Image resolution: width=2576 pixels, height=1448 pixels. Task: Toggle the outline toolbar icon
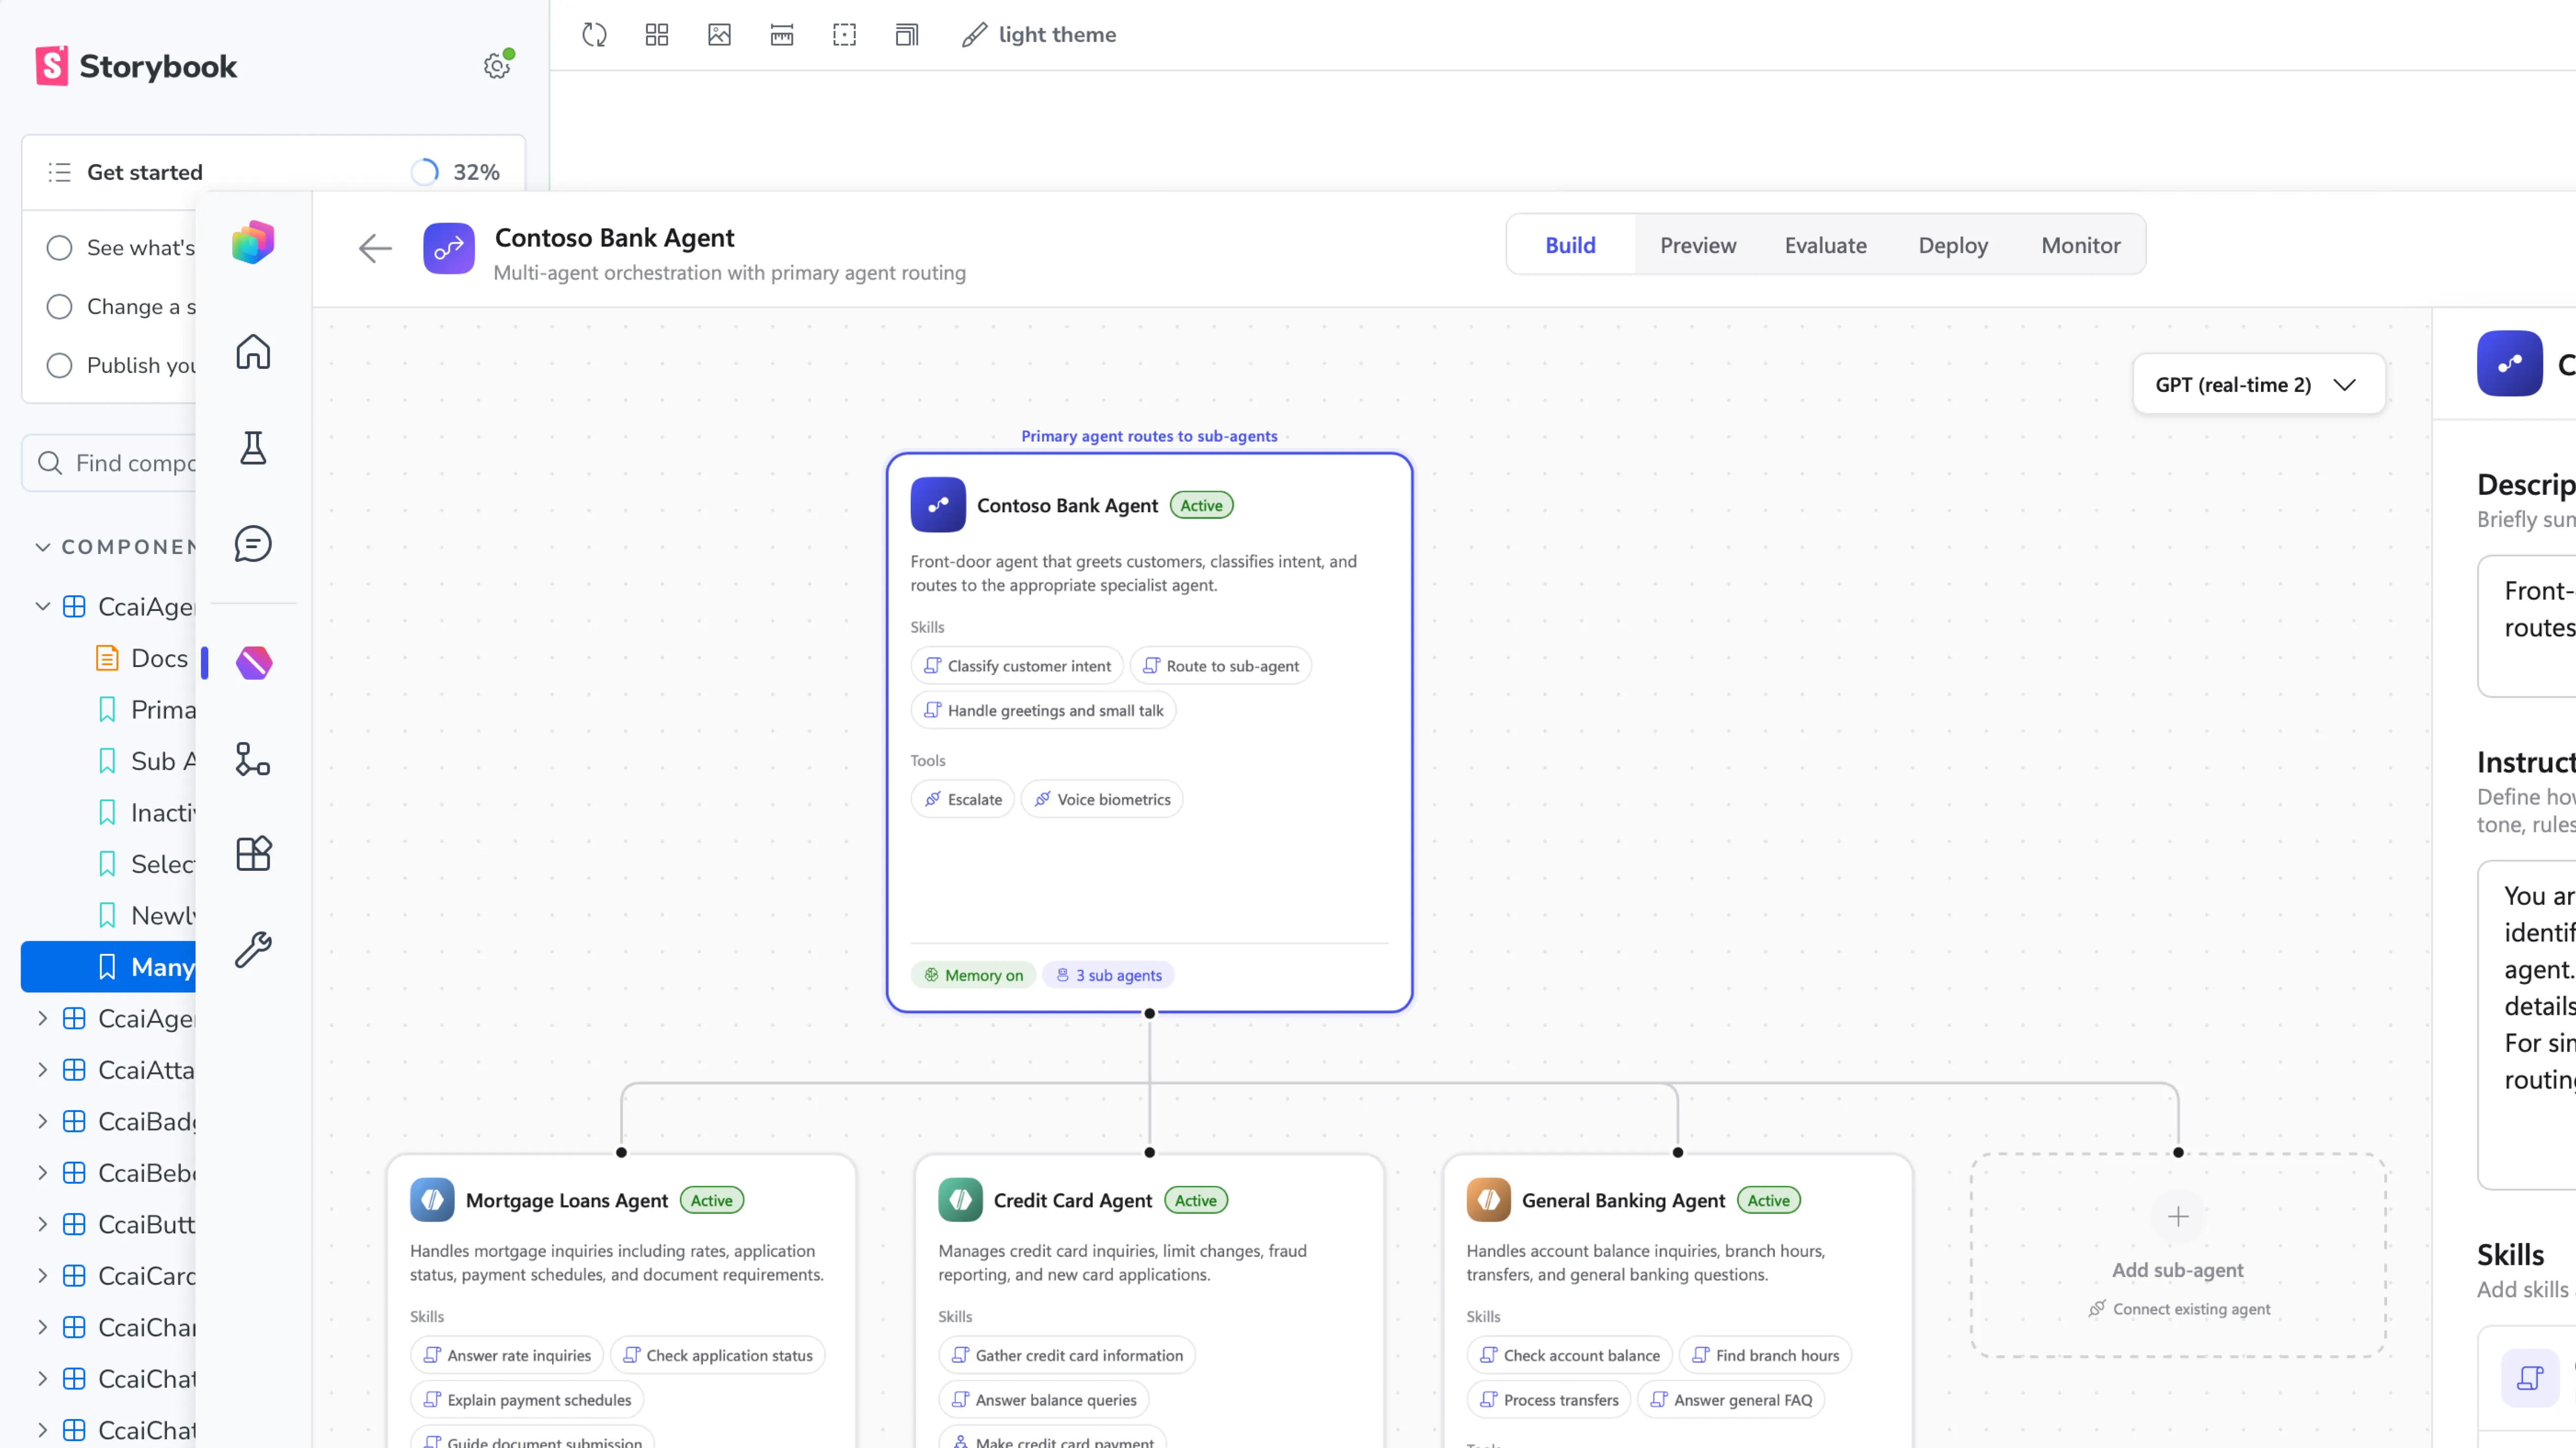844,35
